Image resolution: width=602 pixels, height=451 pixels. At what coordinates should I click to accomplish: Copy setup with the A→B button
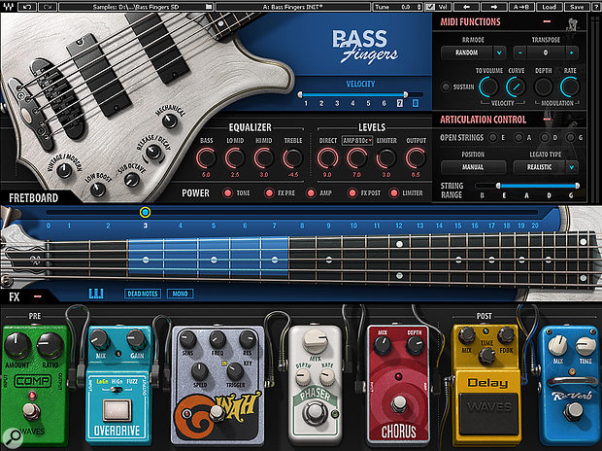pos(521,7)
